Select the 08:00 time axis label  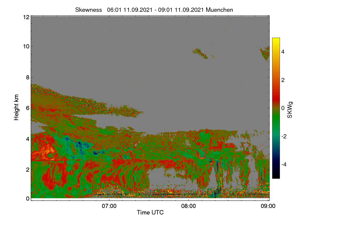[189, 206]
